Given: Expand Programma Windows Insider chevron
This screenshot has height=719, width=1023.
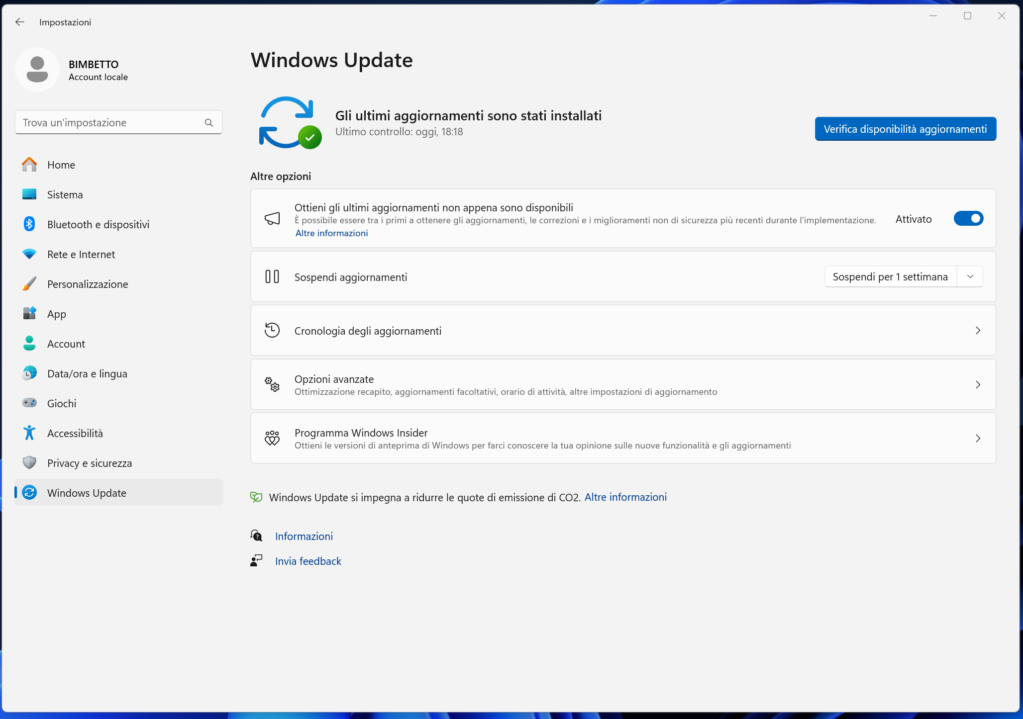Looking at the screenshot, I should 978,438.
